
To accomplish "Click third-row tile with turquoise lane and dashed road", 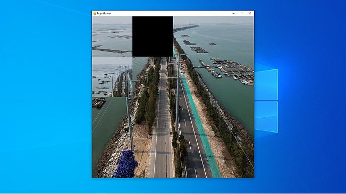I will pos(193,117).
